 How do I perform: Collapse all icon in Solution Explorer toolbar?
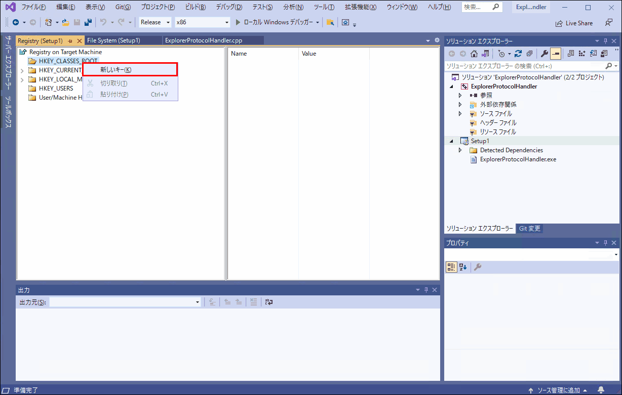529,53
